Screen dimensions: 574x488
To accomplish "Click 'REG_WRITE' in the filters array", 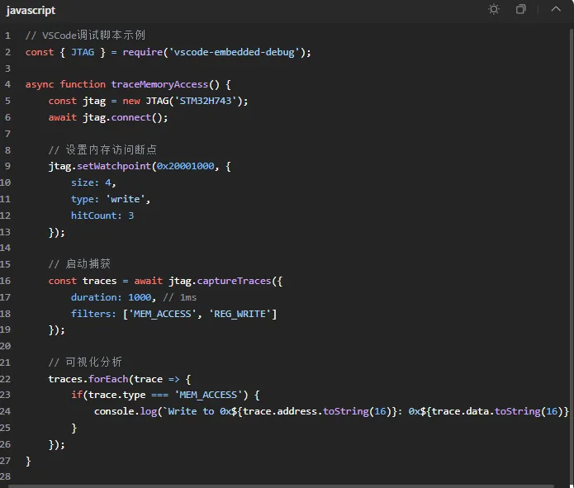I will tap(240, 314).
